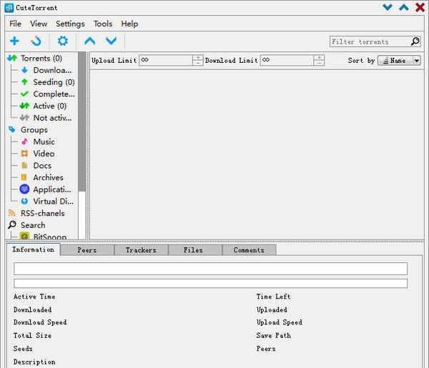Click the orange Video film icon

click(x=24, y=154)
